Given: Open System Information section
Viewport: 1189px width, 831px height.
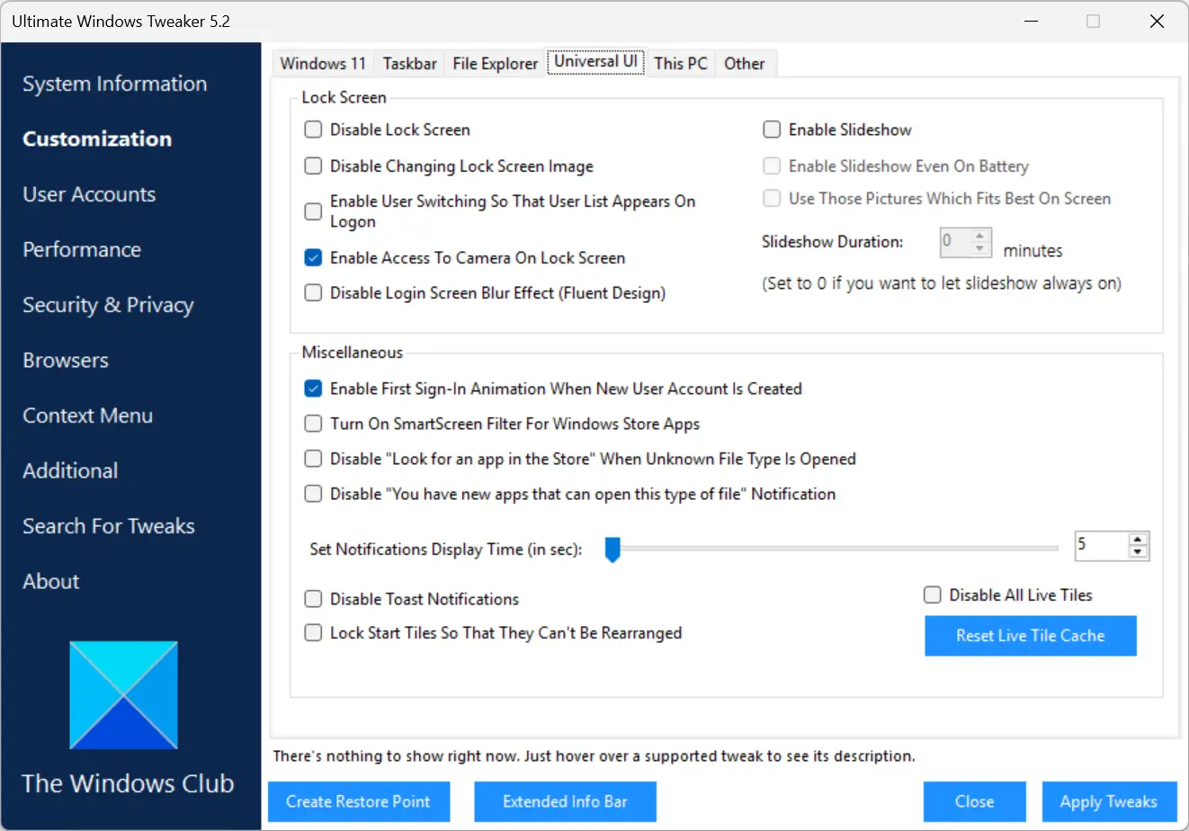Looking at the screenshot, I should click(x=114, y=84).
